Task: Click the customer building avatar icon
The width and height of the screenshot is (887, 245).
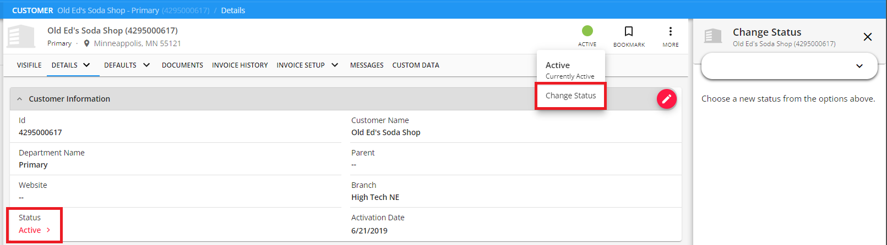Action: pyautogui.click(x=21, y=36)
